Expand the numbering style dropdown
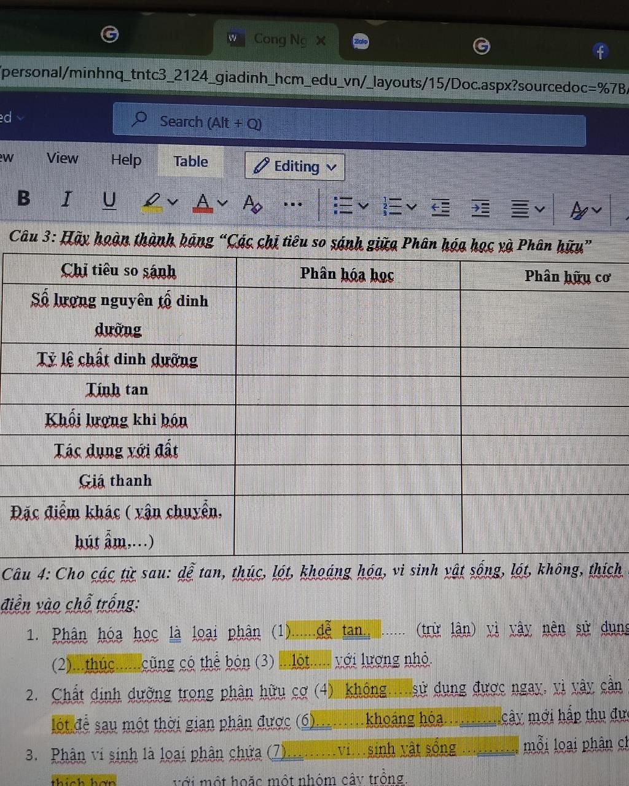The width and height of the screenshot is (629, 786). pyautogui.click(x=412, y=207)
